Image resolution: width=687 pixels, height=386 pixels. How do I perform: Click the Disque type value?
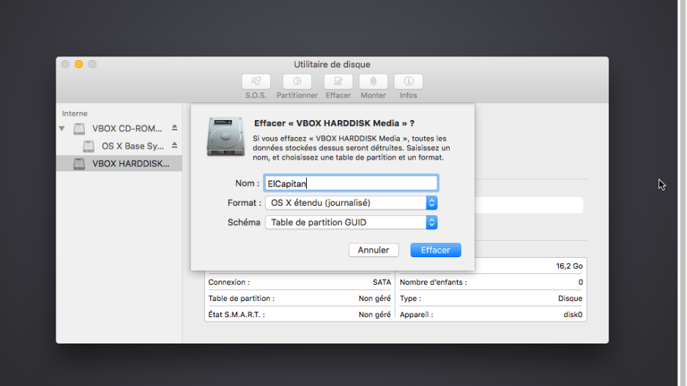[570, 298]
